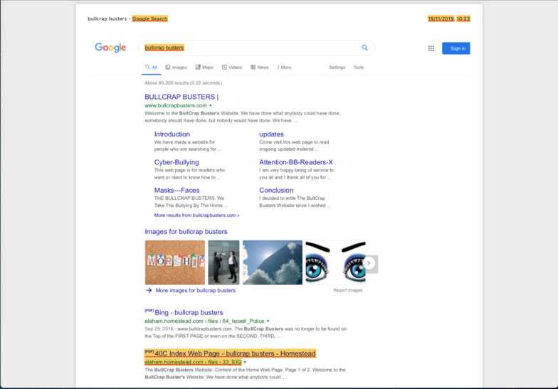This screenshot has height=389, width=558.
Task: Open the glass building sky image thumbnail
Action: click(x=273, y=262)
